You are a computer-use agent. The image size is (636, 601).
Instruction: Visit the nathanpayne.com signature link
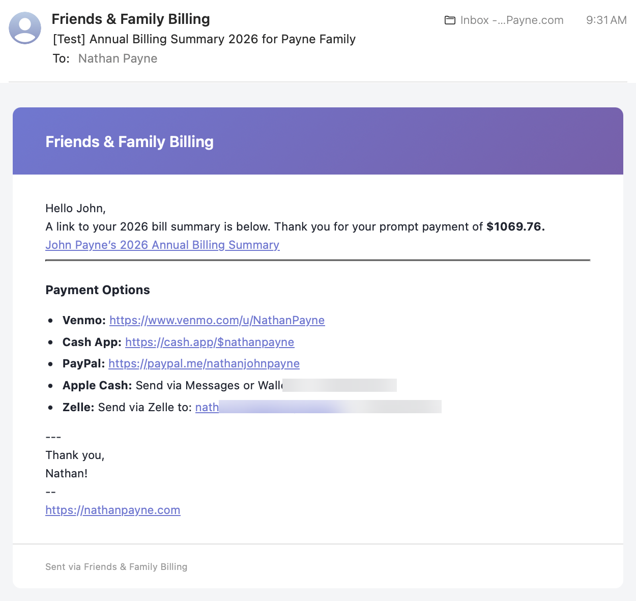[113, 510]
